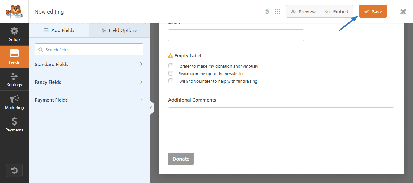The height and width of the screenshot is (183, 413).
Task: Click the Preview button
Action: 303,11
